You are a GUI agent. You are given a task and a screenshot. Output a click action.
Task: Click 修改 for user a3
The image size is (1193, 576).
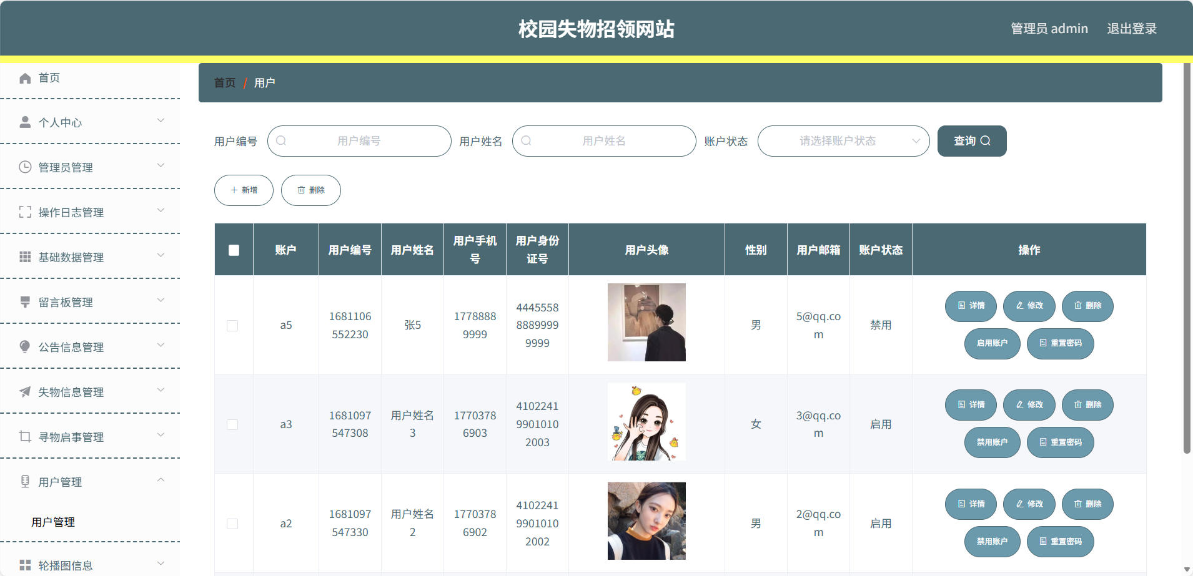pos(1029,405)
